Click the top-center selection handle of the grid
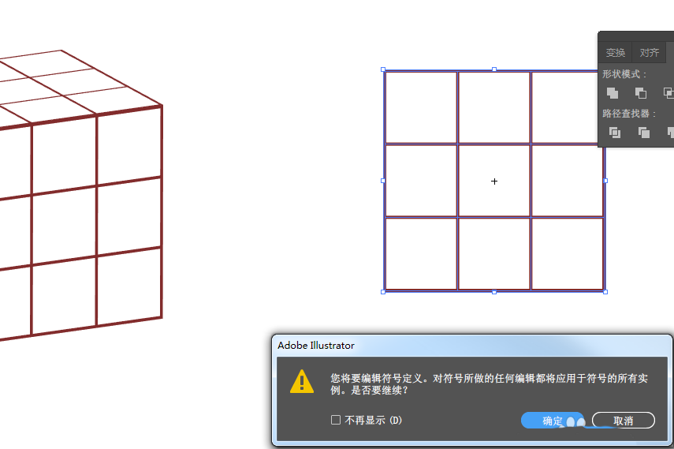The image size is (674, 449). point(494,69)
